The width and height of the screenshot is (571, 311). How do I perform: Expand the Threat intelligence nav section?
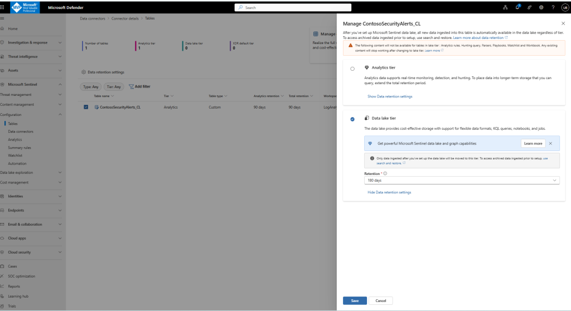60,56
